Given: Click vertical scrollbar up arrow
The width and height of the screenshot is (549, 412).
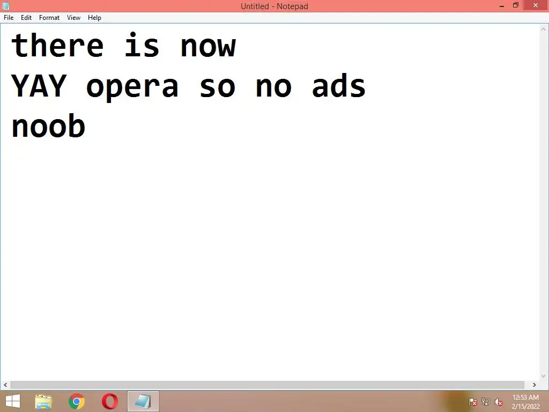Looking at the screenshot, I should pyautogui.click(x=544, y=29).
